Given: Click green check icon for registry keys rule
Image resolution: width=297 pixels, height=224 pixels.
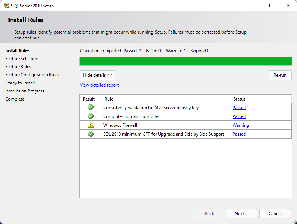Looking at the screenshot, I should 91,107.
